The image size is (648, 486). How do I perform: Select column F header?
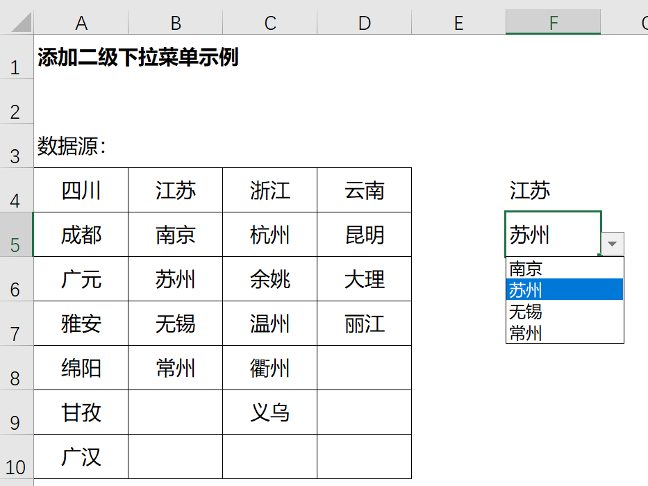click(x=553, y=24)
